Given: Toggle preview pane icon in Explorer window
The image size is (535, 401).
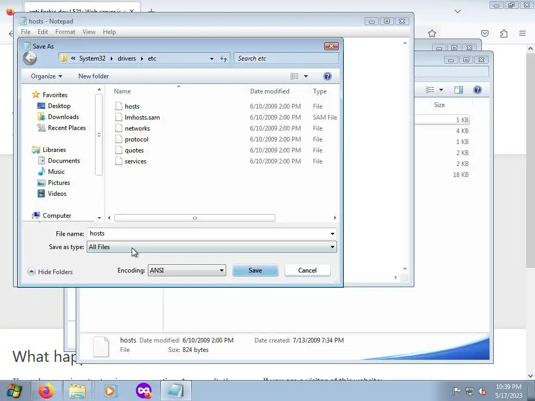Looking at the screenshot, I should [x=459, y=90].
